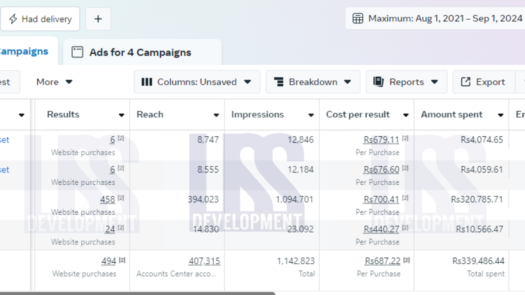525x295 pixels.
Task: Select the total spent Rs339,486.44
Action: pos(478,261)
